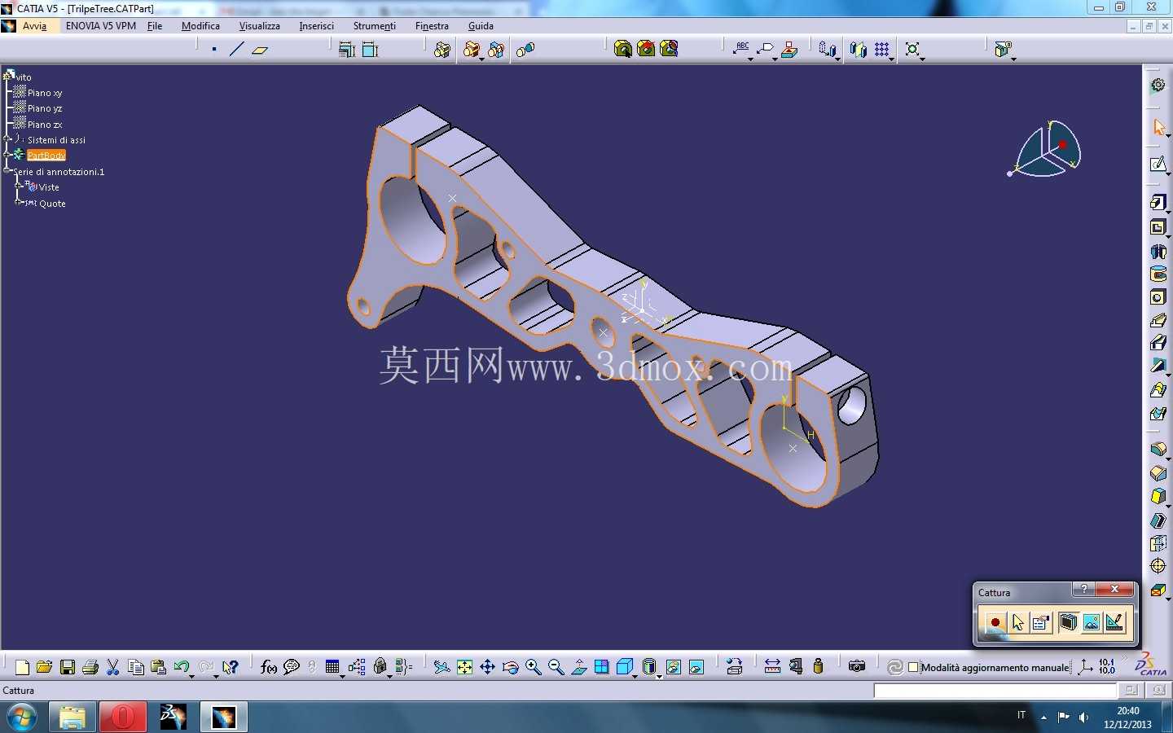Activate the Fly mode airplane icon
The image size is (1173, 733).
click(442, 667)
